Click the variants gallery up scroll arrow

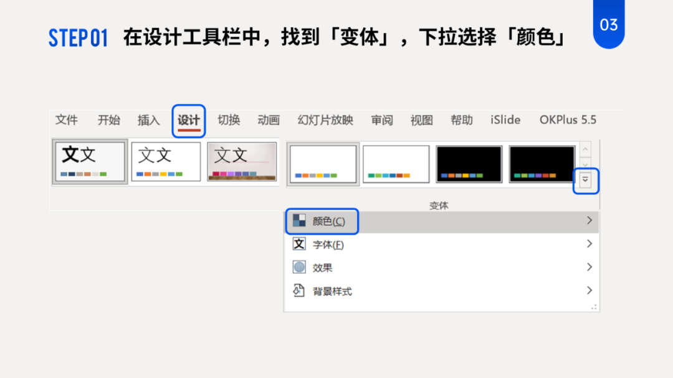click(585, 149)
